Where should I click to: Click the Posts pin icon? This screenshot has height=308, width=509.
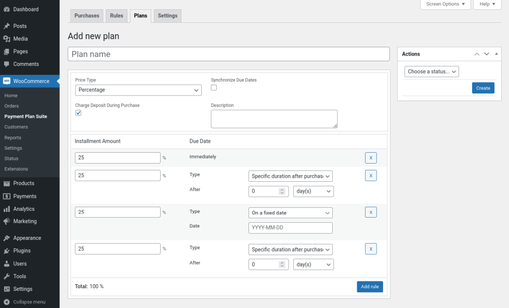click(x=7, y=26)
